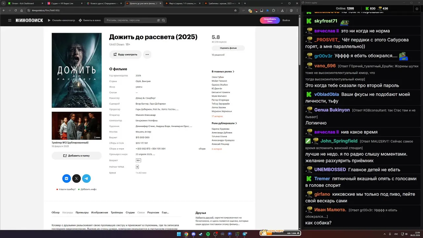Play the Трейлер №2 thumbnail

pyautogui.click(x=76, y=126)
